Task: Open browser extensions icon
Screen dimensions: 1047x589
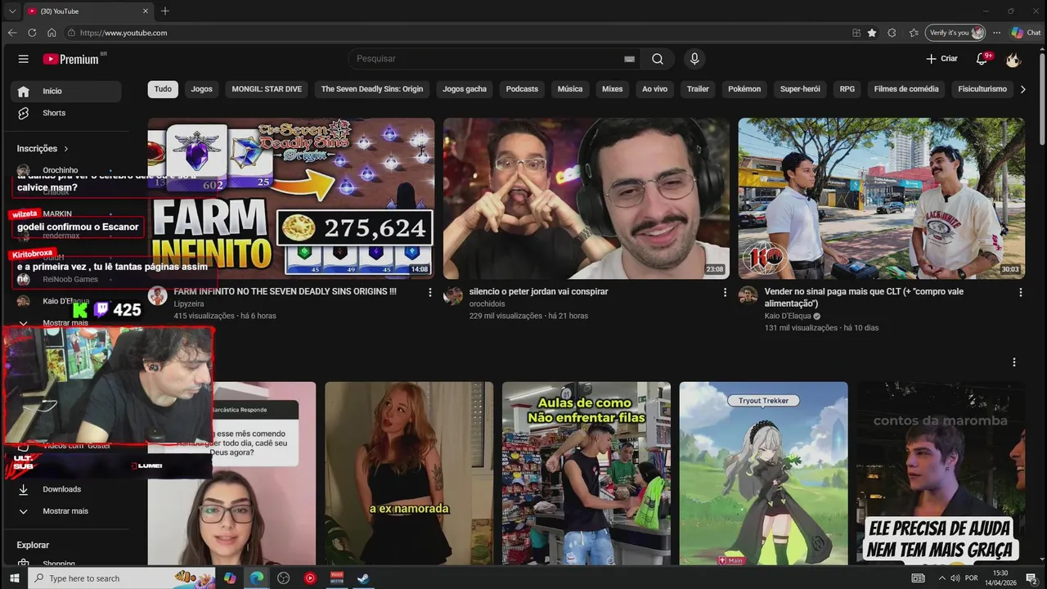Action: click(892, 33)
